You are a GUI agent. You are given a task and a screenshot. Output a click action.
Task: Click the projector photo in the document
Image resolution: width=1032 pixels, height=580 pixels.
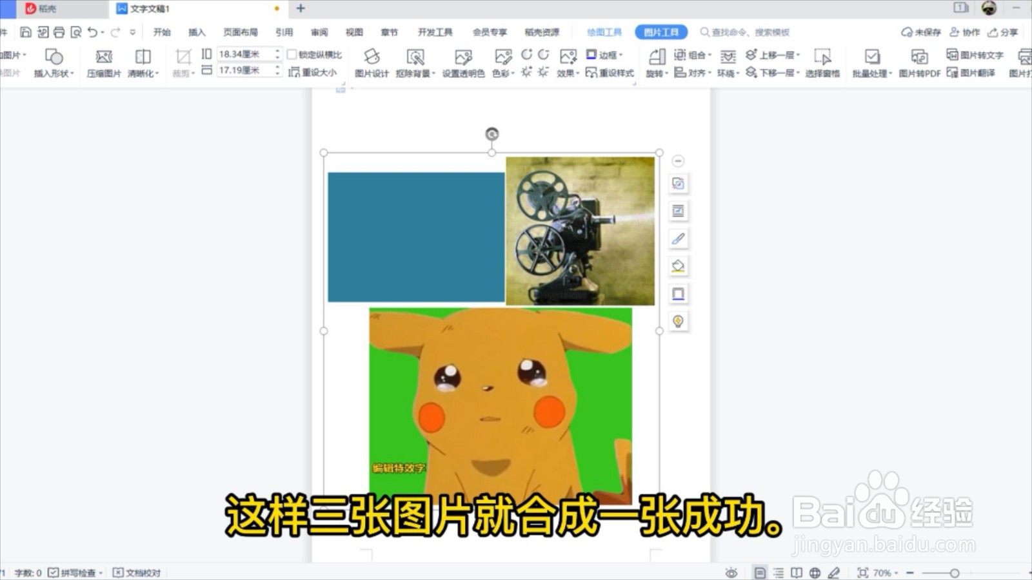point(580,231)
